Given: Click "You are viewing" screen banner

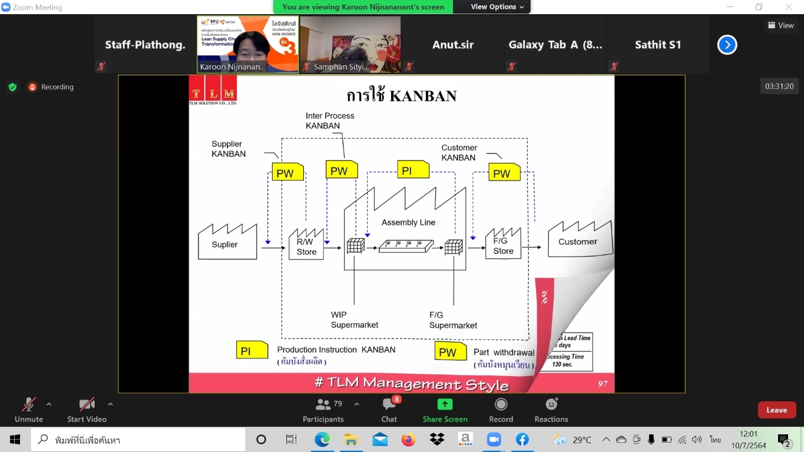Looking at the screenshot, I should click(x=363, y=6).
